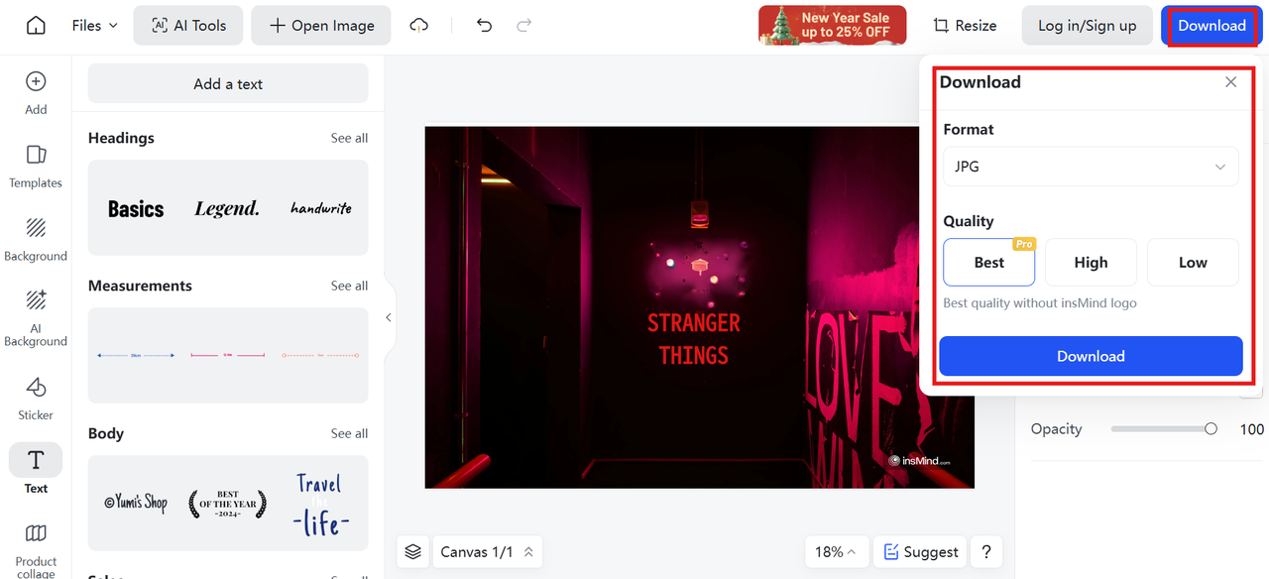
Task: Pick the solid red measurement style
Action: click(228, 355)
